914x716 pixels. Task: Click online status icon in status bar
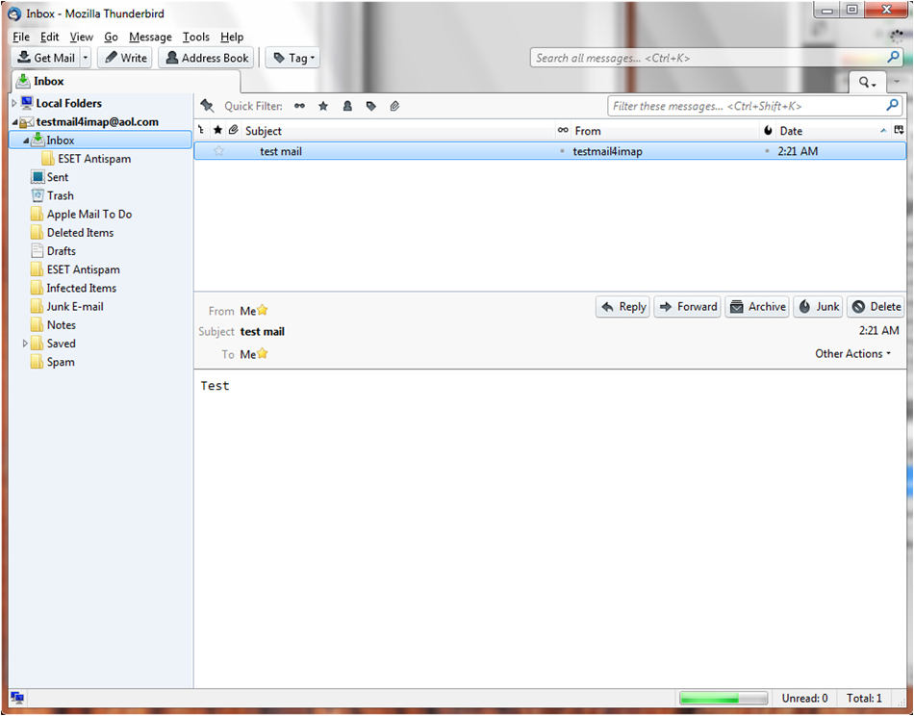(17, 698)
